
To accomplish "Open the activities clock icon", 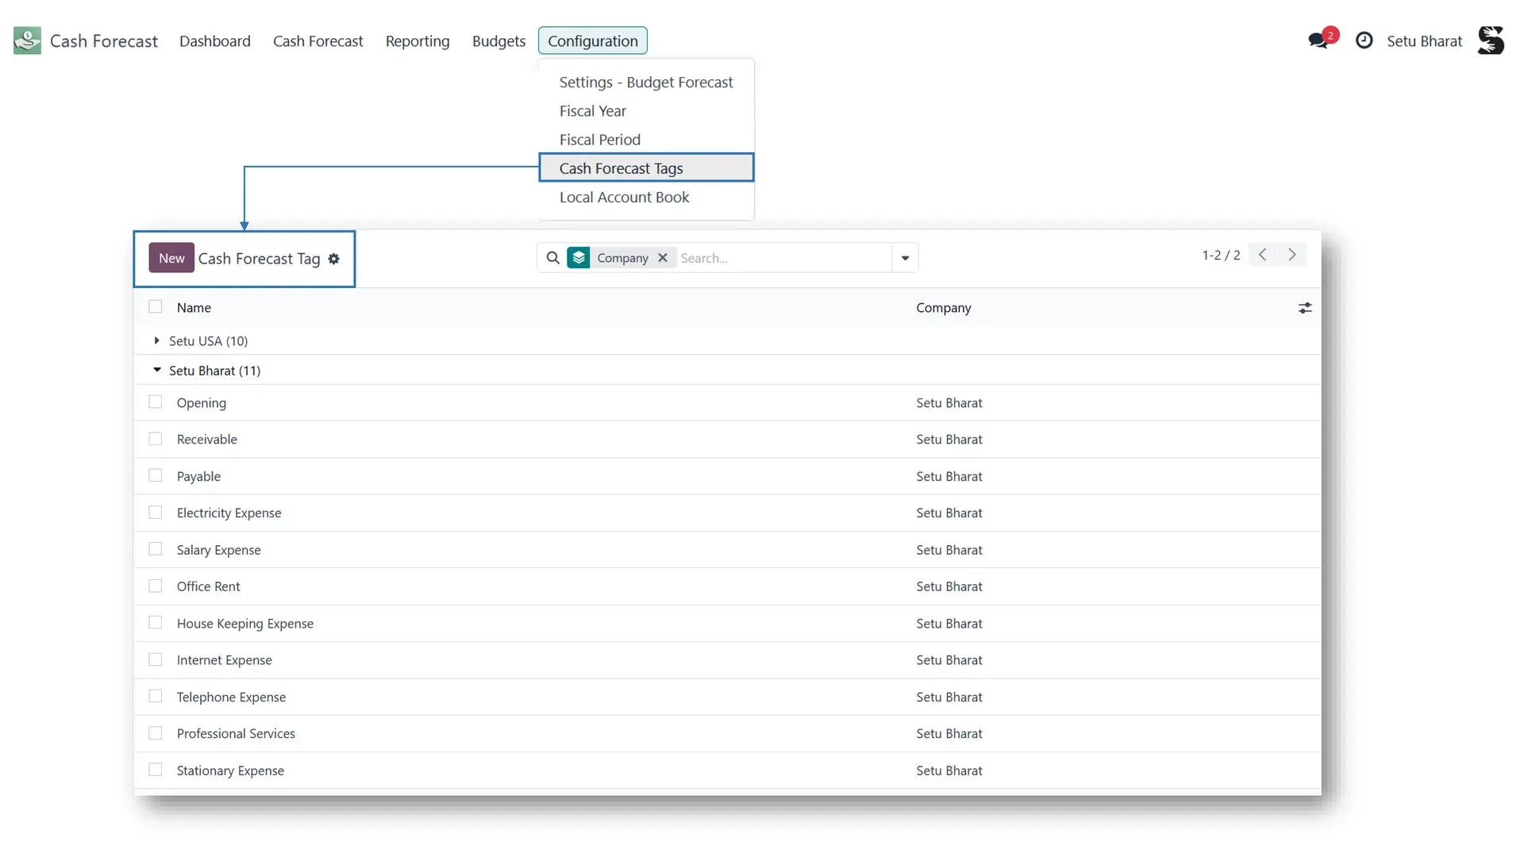I will tap(1364, 40).
